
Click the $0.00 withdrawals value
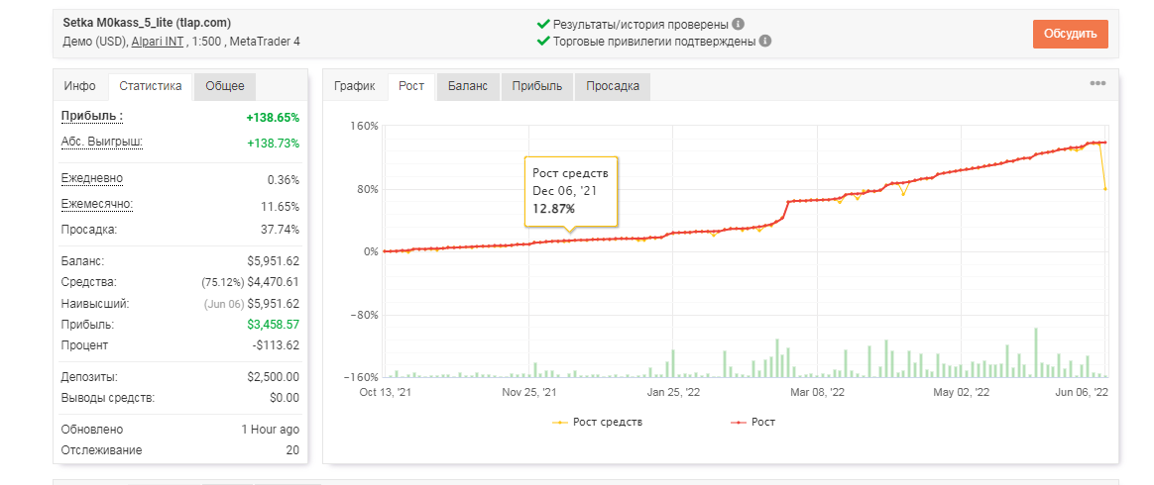285,398
